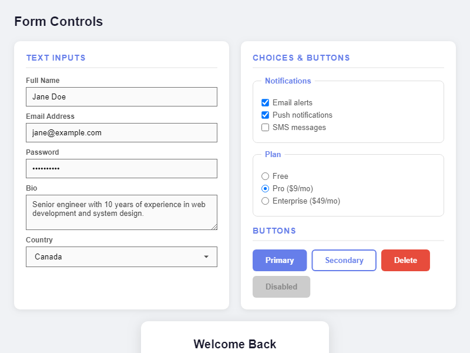Click the Secondary outlined button
470x353 pixels.
(x=344, y=261)
